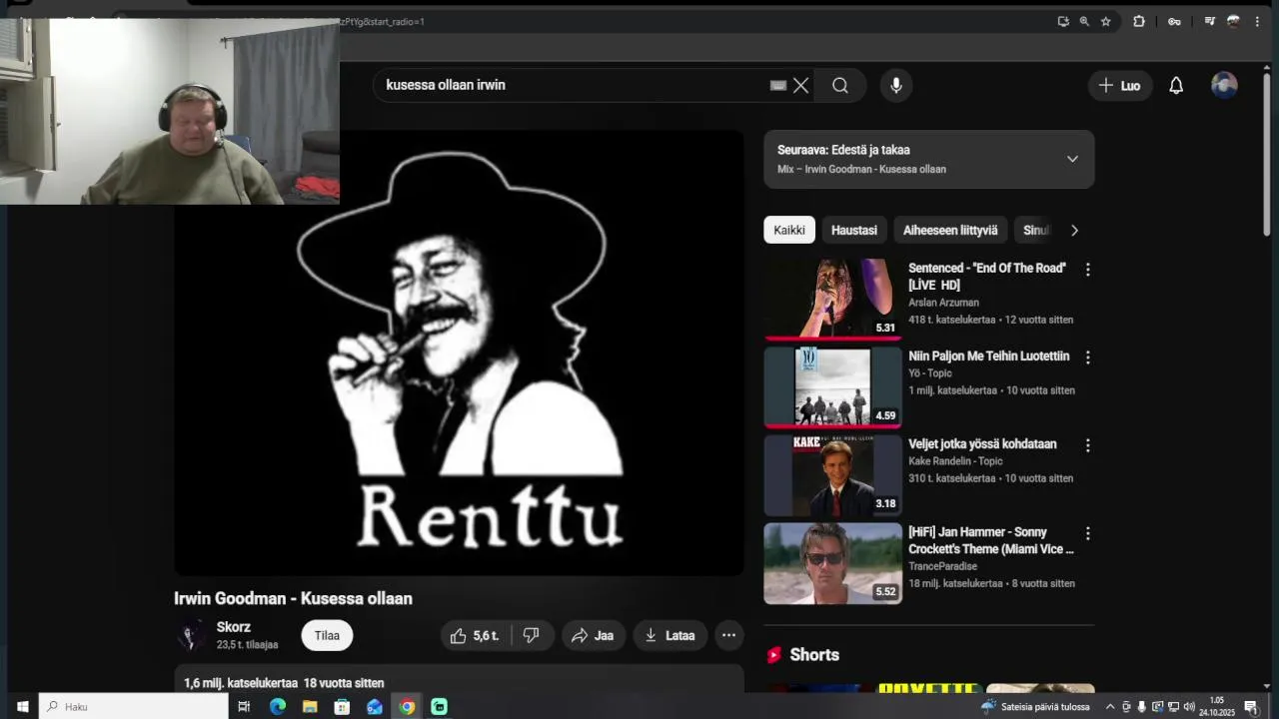Open options for Jan Hammer Sonny Crockett's Theme

1087,533
